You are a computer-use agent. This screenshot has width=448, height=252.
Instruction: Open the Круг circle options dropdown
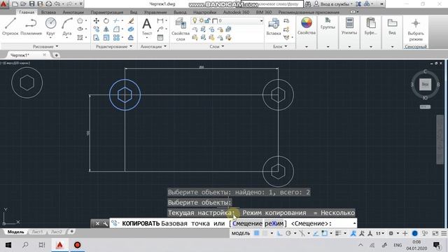(50, 36)
